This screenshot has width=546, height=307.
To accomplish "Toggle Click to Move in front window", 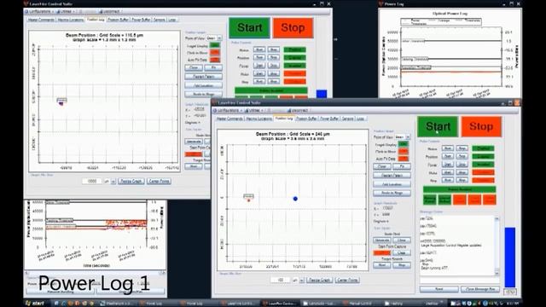I will (404, 152).
